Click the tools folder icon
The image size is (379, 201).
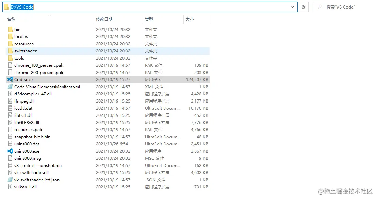click(x=10, y=58)
